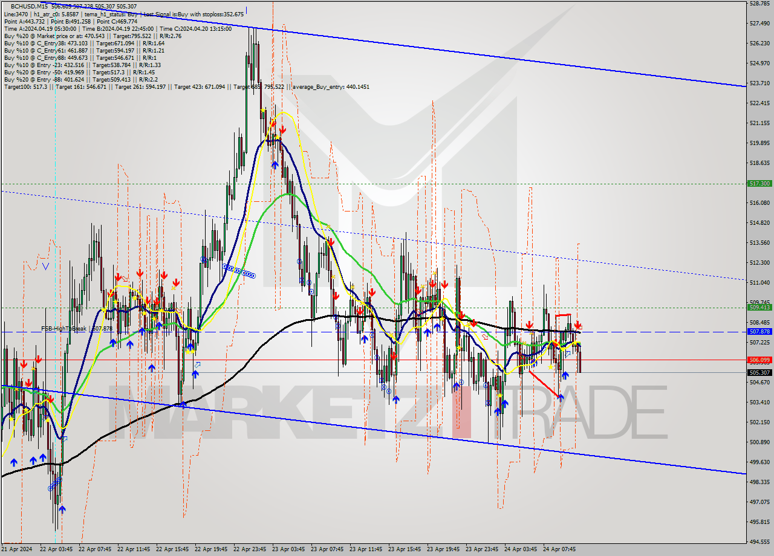Click the '23 Apr 03:45' time label
Viewport: 774px width, 556px height.
288,549
